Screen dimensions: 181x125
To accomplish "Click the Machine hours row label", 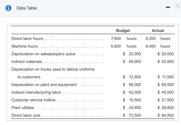I will [x=25, y=46].
